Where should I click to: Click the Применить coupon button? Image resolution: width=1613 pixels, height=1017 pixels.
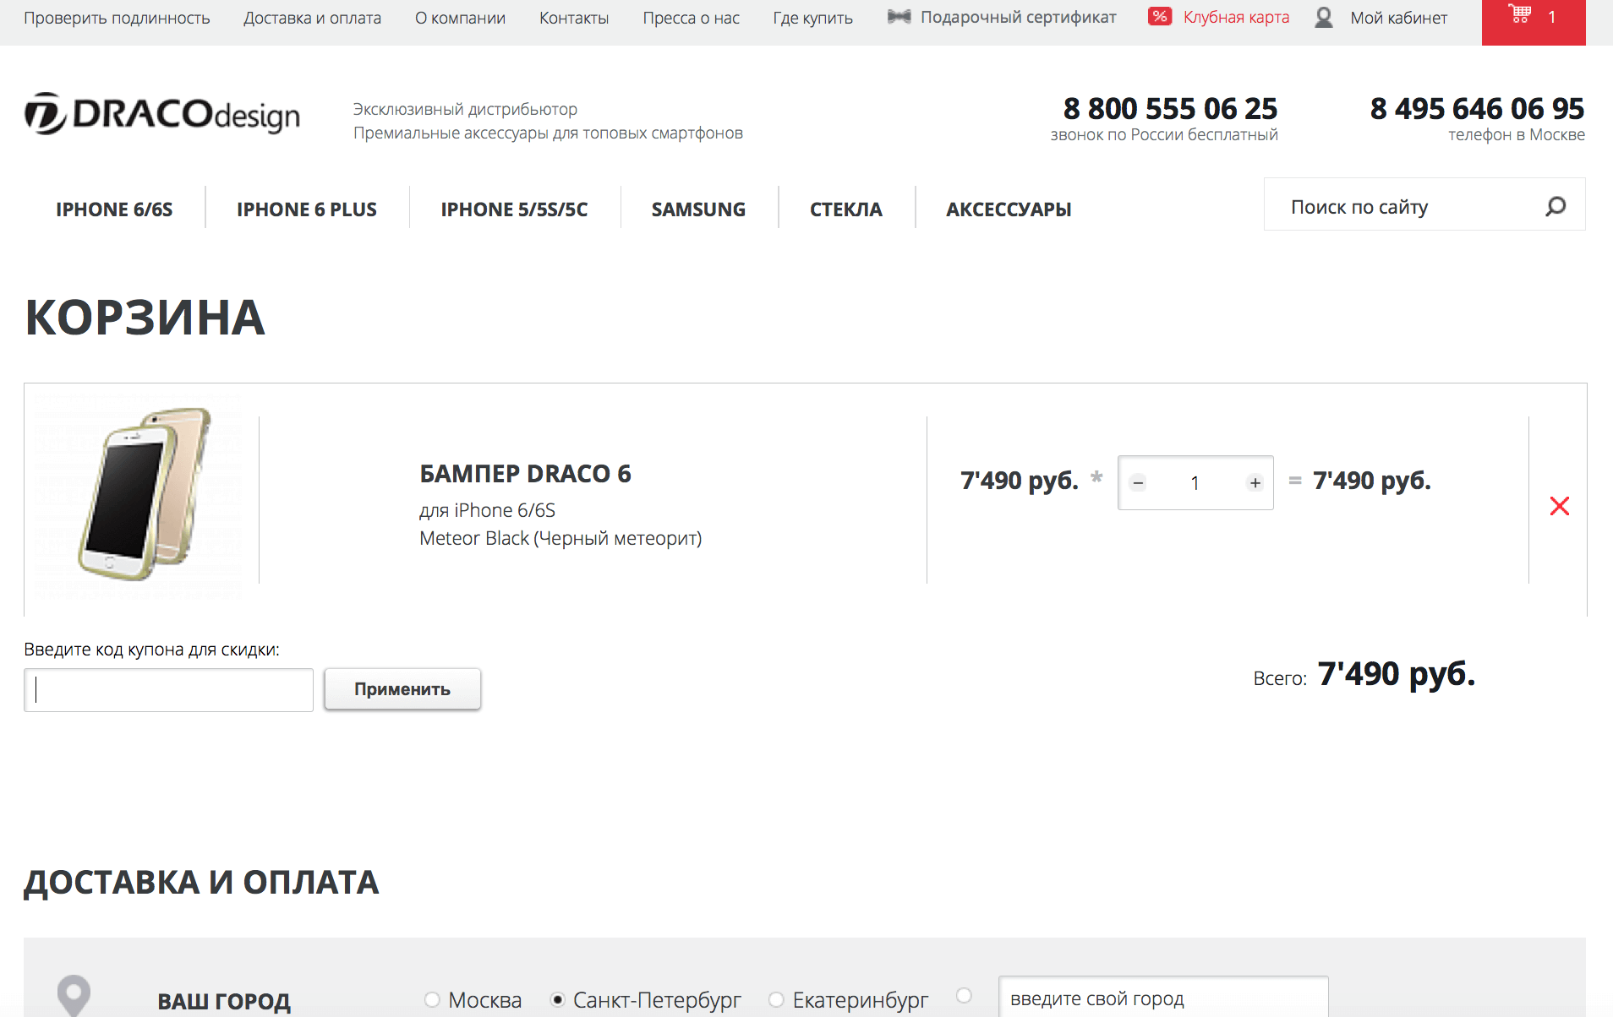point(402,689)
